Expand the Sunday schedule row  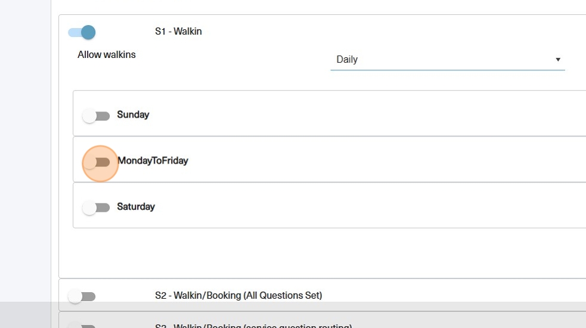(x=358, y=114)
